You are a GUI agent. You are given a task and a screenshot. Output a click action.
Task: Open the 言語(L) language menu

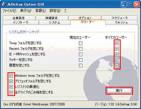(x=40, y=11)
